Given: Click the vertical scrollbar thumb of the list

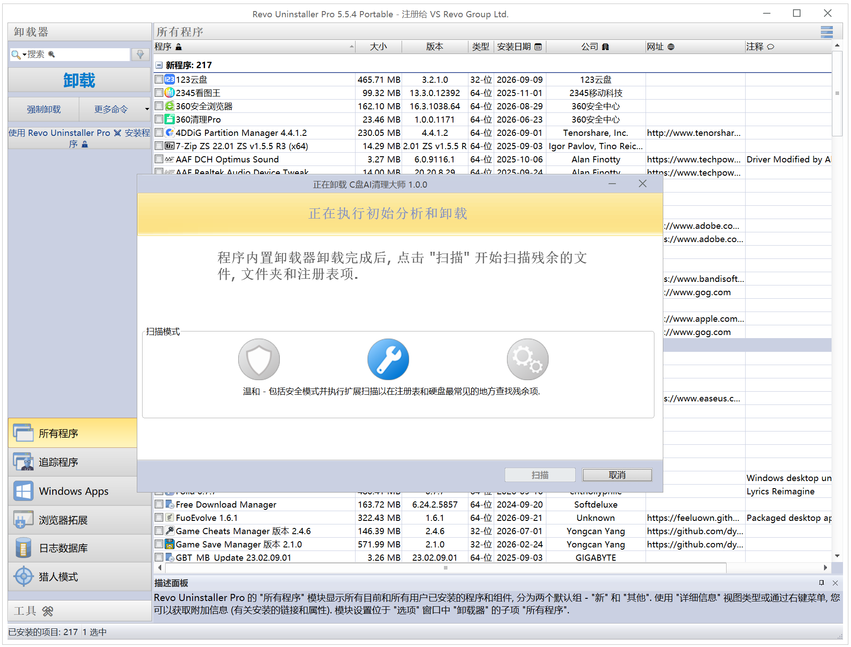Looking at the screenshot, I should pos(837,93).
